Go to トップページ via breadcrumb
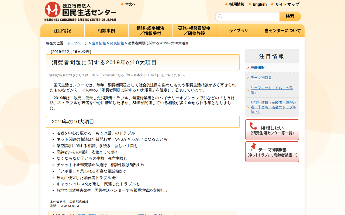345x215 pixels. point(77,43)
